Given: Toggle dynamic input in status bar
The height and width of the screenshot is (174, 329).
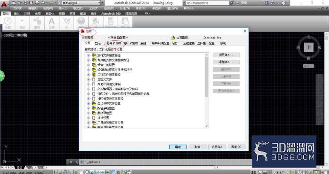Looking at the screenshot, I should [x=103, y=172].
